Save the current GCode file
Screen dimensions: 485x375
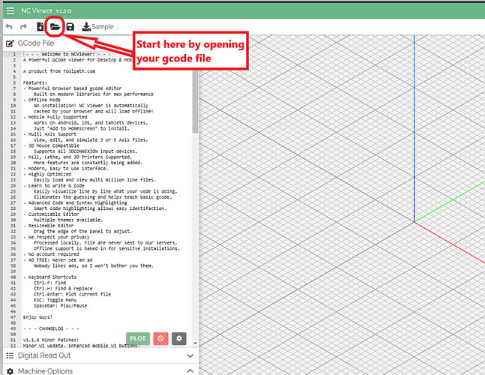tap(70, 27)
